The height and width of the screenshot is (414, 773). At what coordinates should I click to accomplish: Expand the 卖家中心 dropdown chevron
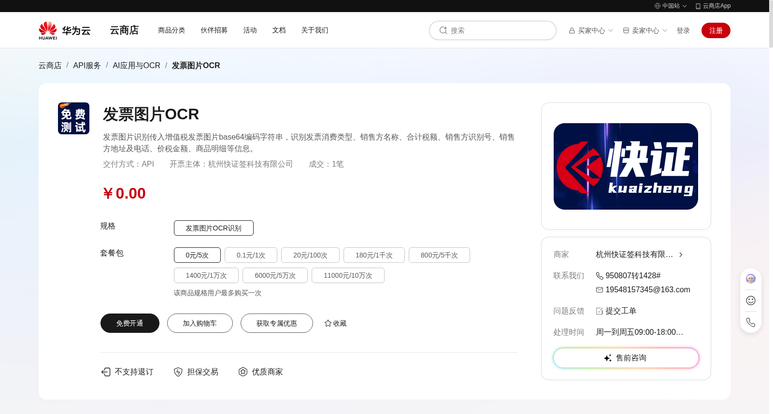[665, 30]
